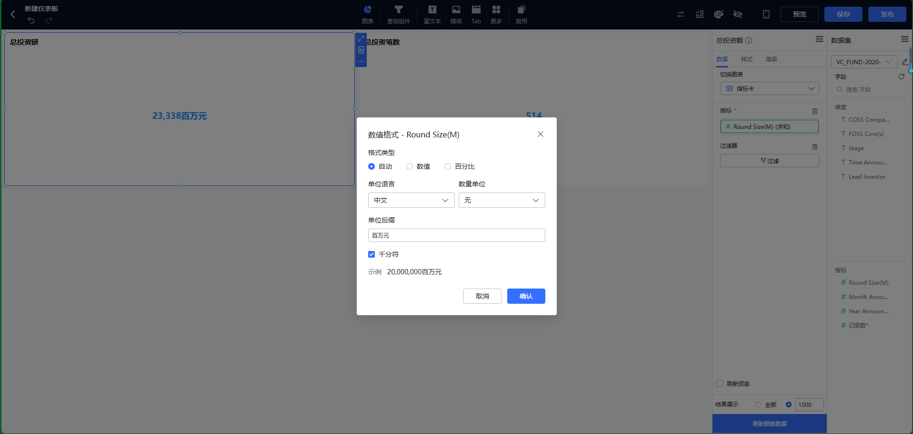Image resolution: width=913 pixels, height=434 pixels.
Task: Open the dashboard theme palette
Action: tap(718, 14)
